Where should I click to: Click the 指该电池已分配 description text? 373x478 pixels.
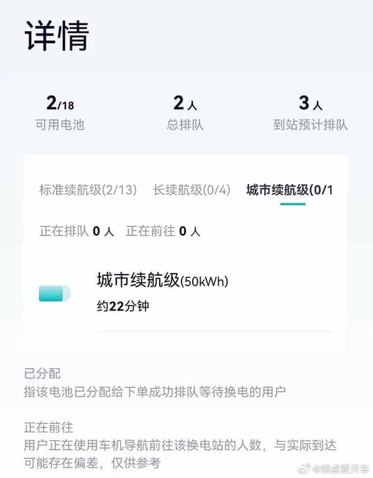point(155,392)
